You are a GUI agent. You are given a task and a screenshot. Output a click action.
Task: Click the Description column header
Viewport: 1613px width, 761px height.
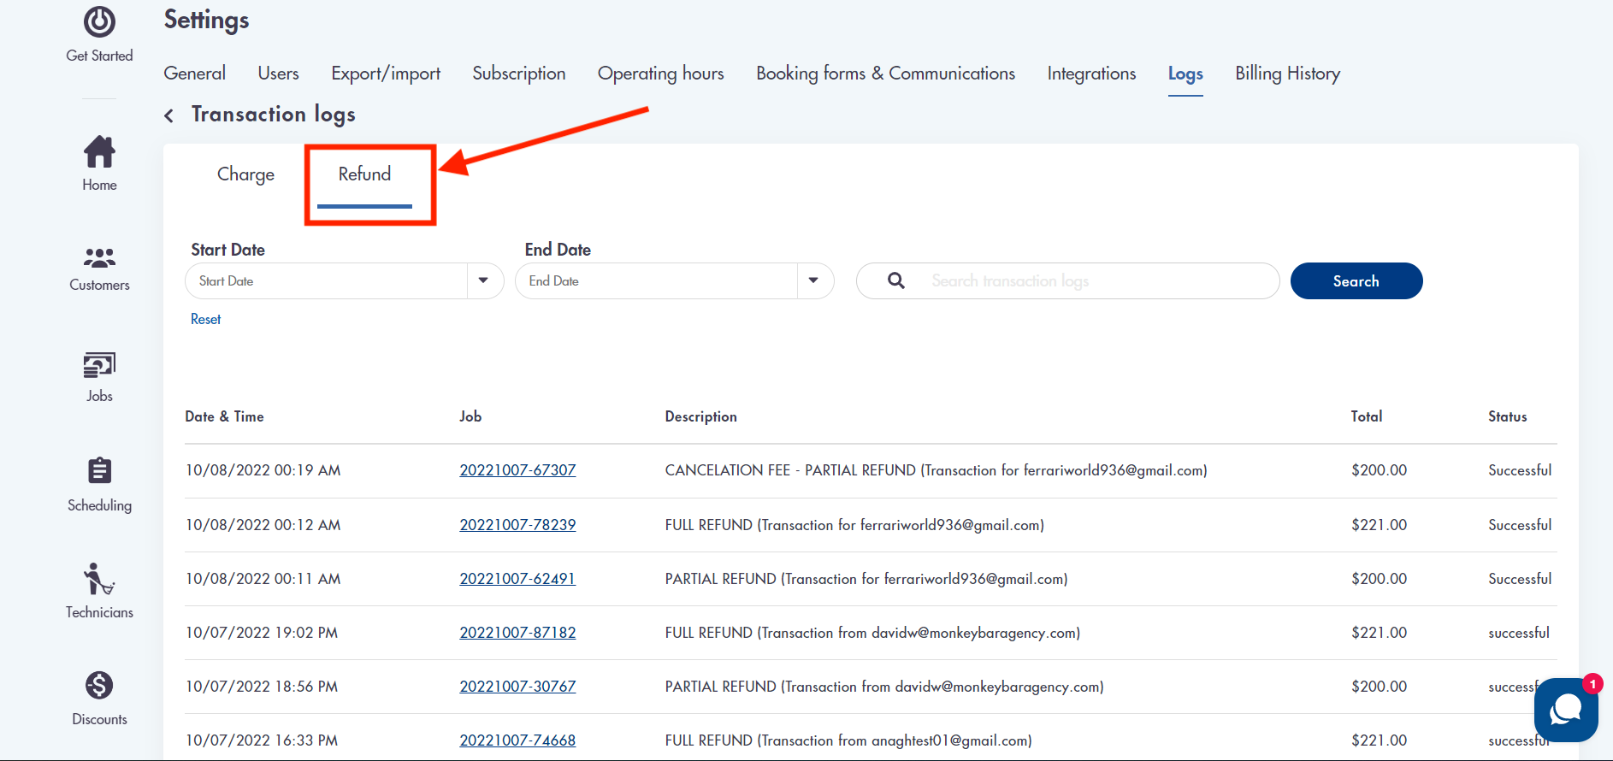click(x=700, y=416)
